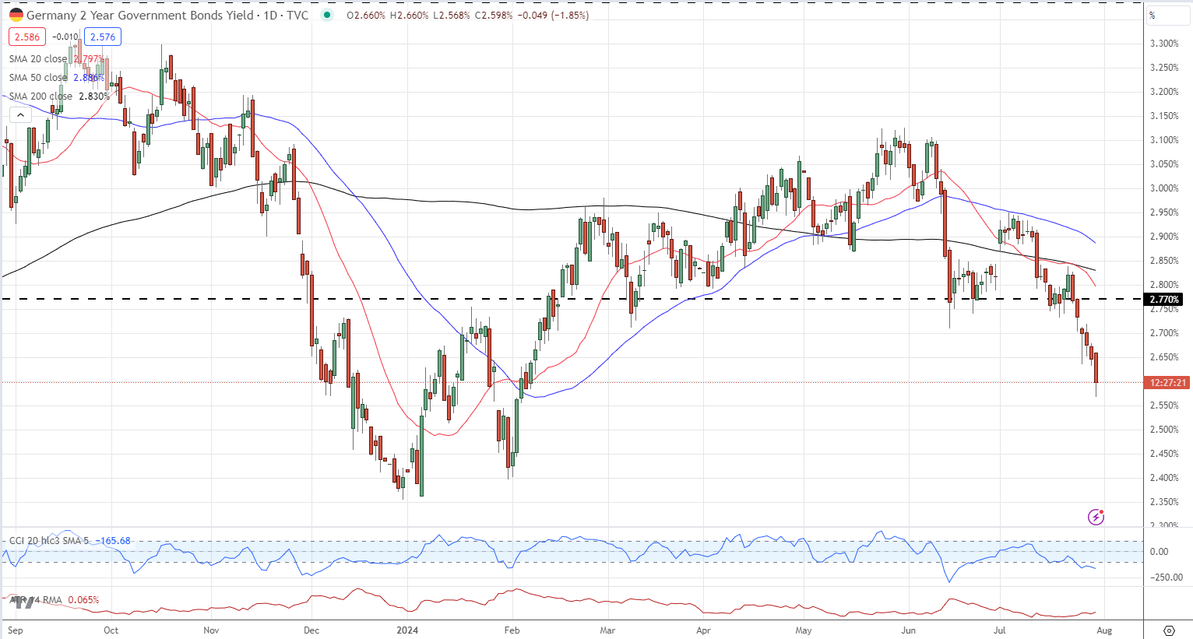
Task: Click the -250.00 CCI axis label
Action: (x=1165, y=578)
